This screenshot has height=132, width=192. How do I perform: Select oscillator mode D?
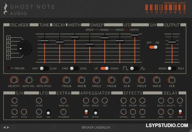point(8,50)
